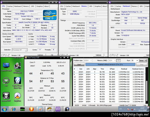Viewport: 150px width, 117px height.
Task: Click the Core Speed 4801.6 MHz value
Action: 19,36
